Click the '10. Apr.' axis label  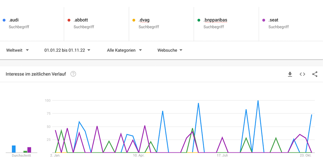138,156
